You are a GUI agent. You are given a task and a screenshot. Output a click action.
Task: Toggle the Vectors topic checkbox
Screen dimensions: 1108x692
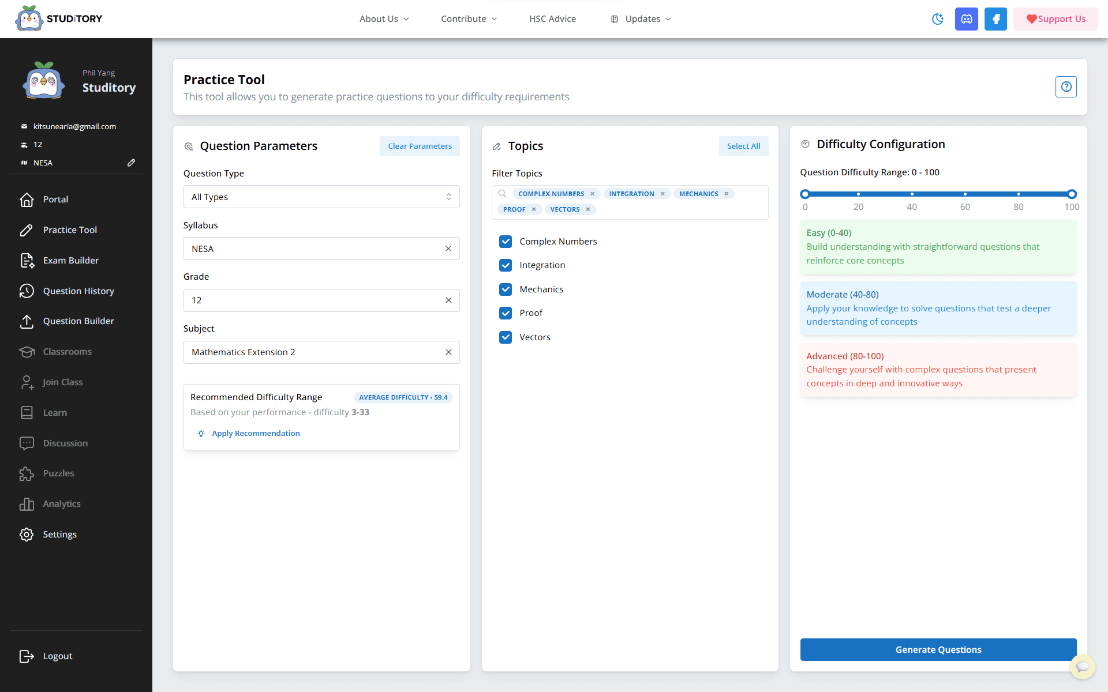pos(506,337)
